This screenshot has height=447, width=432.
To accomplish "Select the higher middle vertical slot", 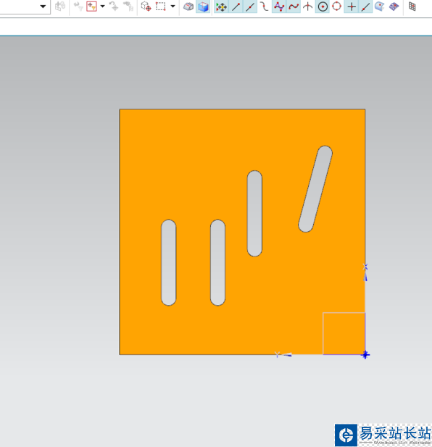I will click(254, 214).
